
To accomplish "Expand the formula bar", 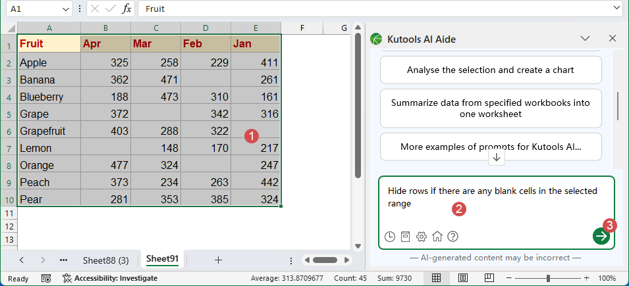I will [x=616, y=9].
